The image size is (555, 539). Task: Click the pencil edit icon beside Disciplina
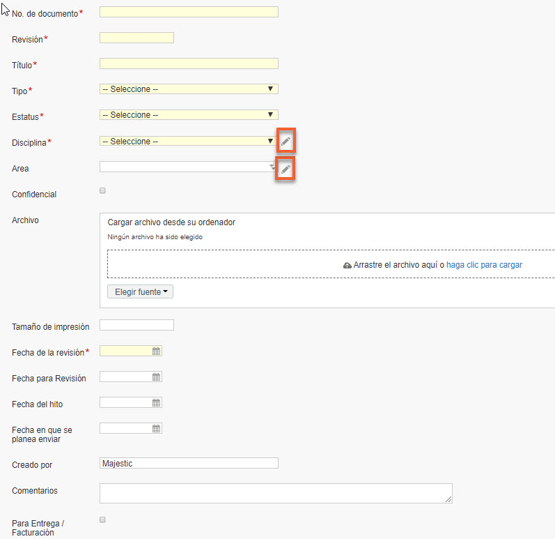[286, 141]
